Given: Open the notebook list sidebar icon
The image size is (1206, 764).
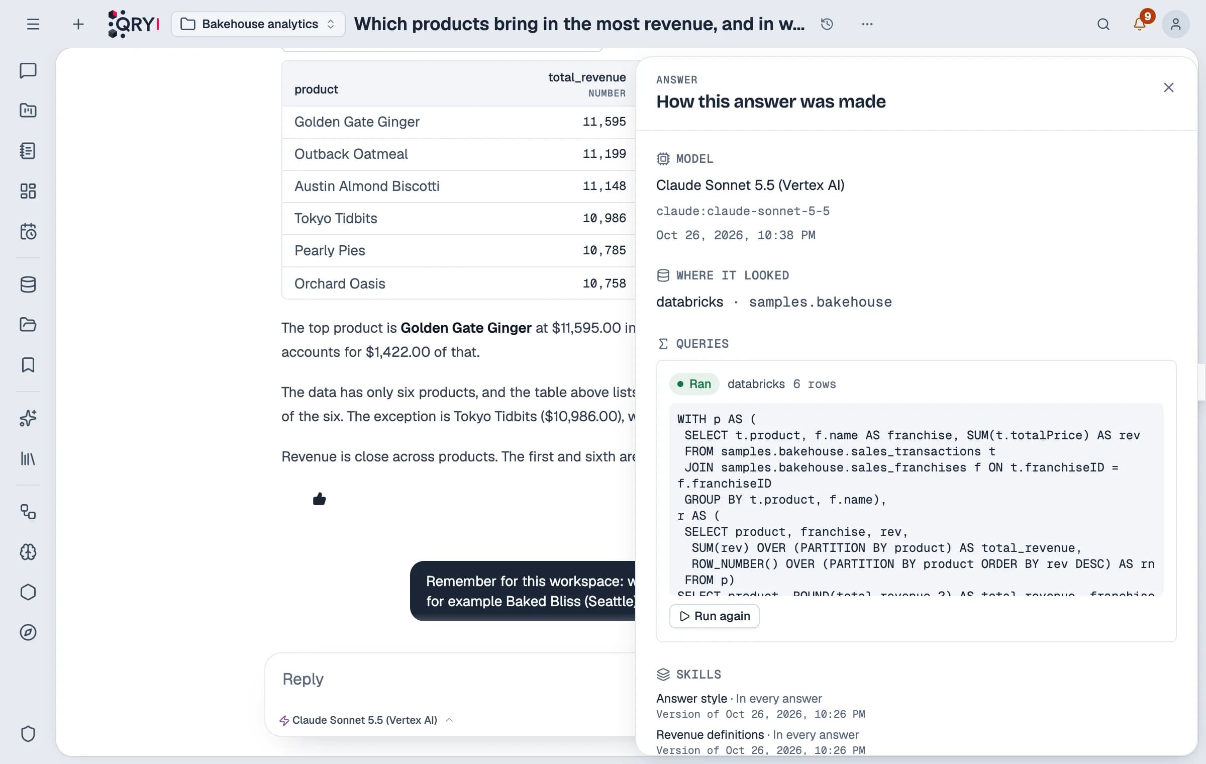Looking at the screenshot, I should click(x=28, y=150).
